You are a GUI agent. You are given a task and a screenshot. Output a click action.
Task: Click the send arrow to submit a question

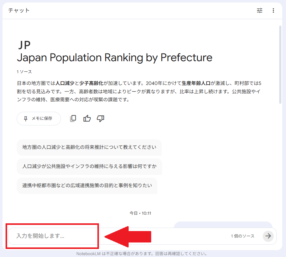click(x=268, y=236)
